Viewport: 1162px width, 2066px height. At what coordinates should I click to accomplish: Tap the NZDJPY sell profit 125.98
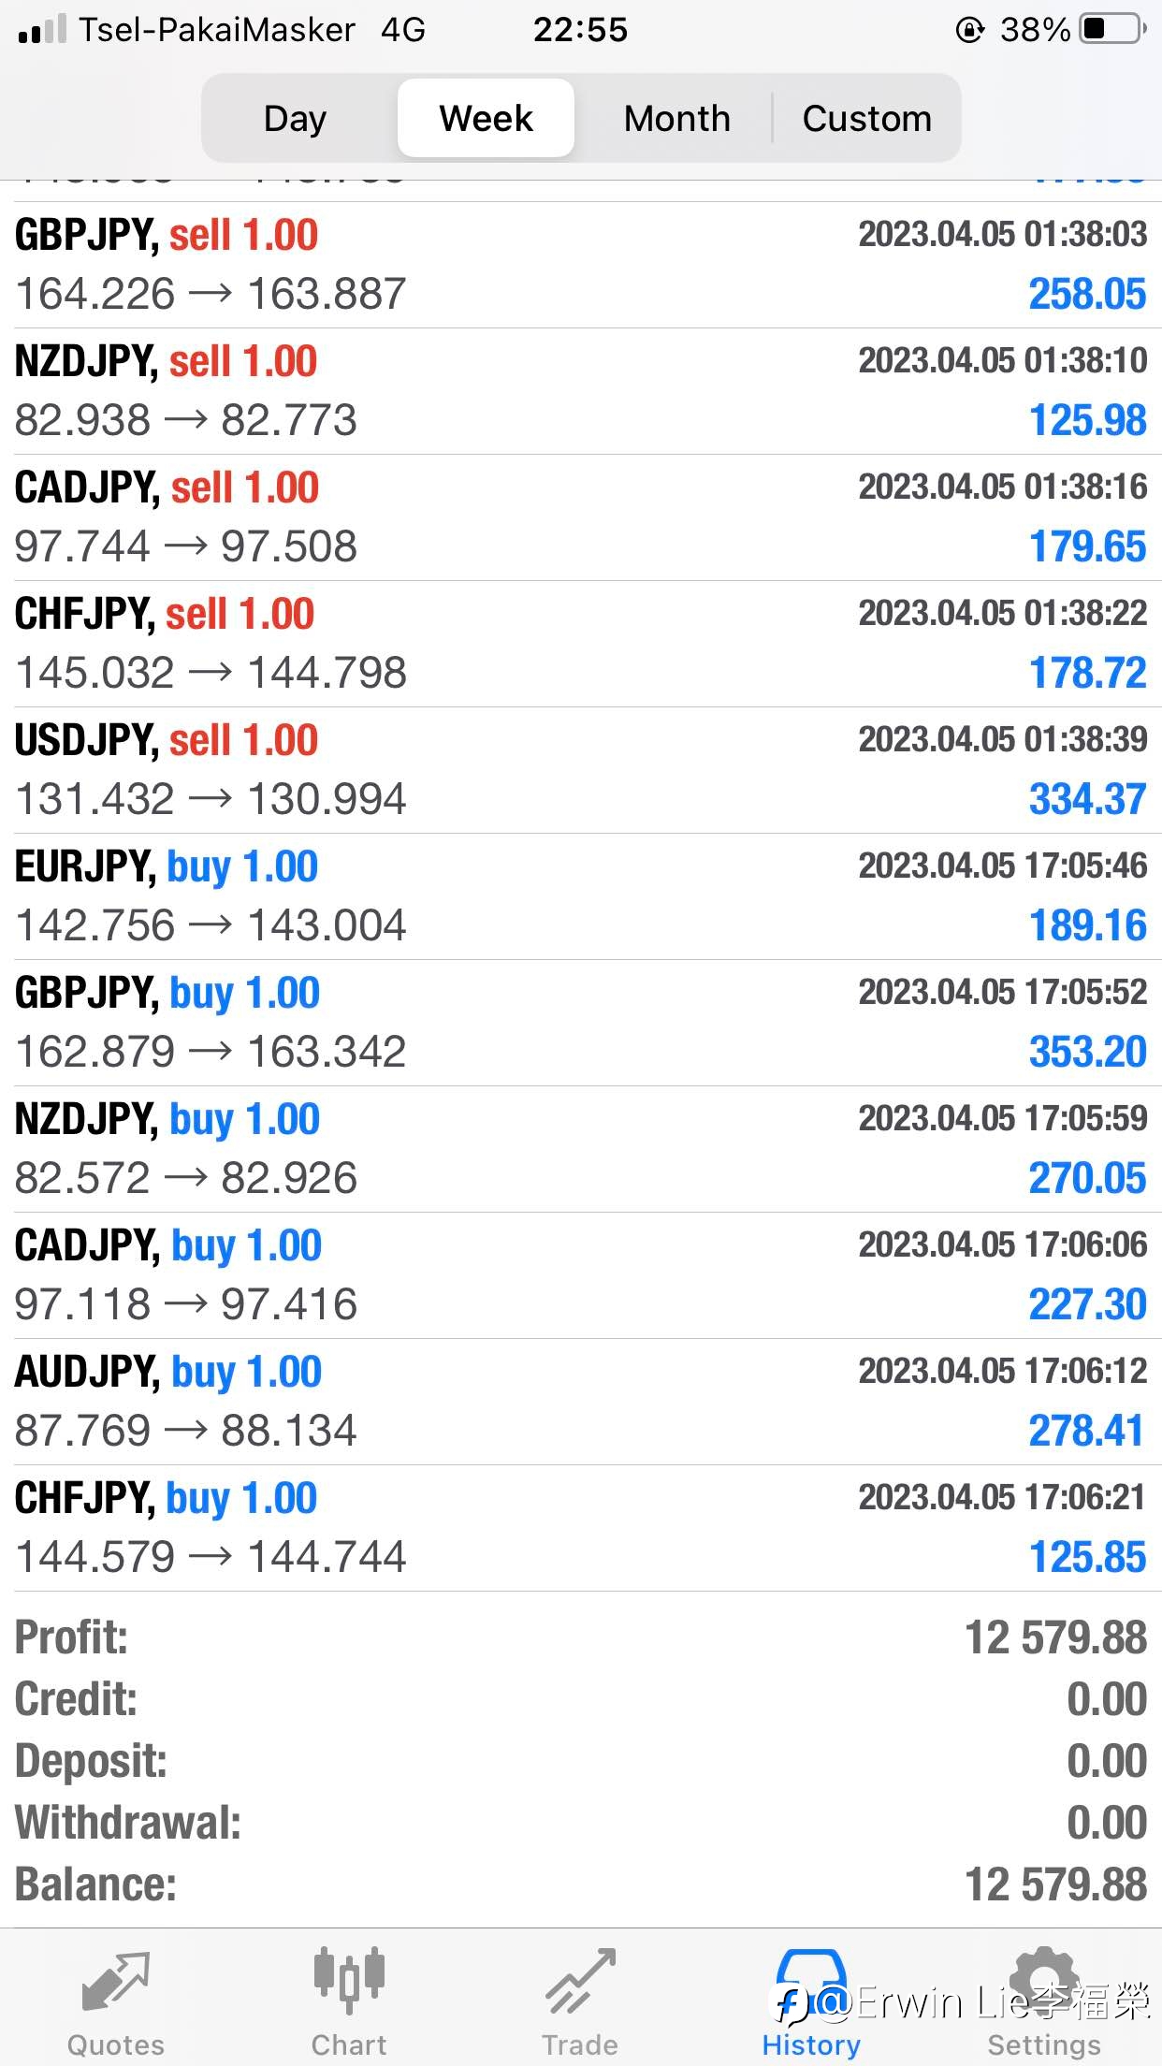1087,420
